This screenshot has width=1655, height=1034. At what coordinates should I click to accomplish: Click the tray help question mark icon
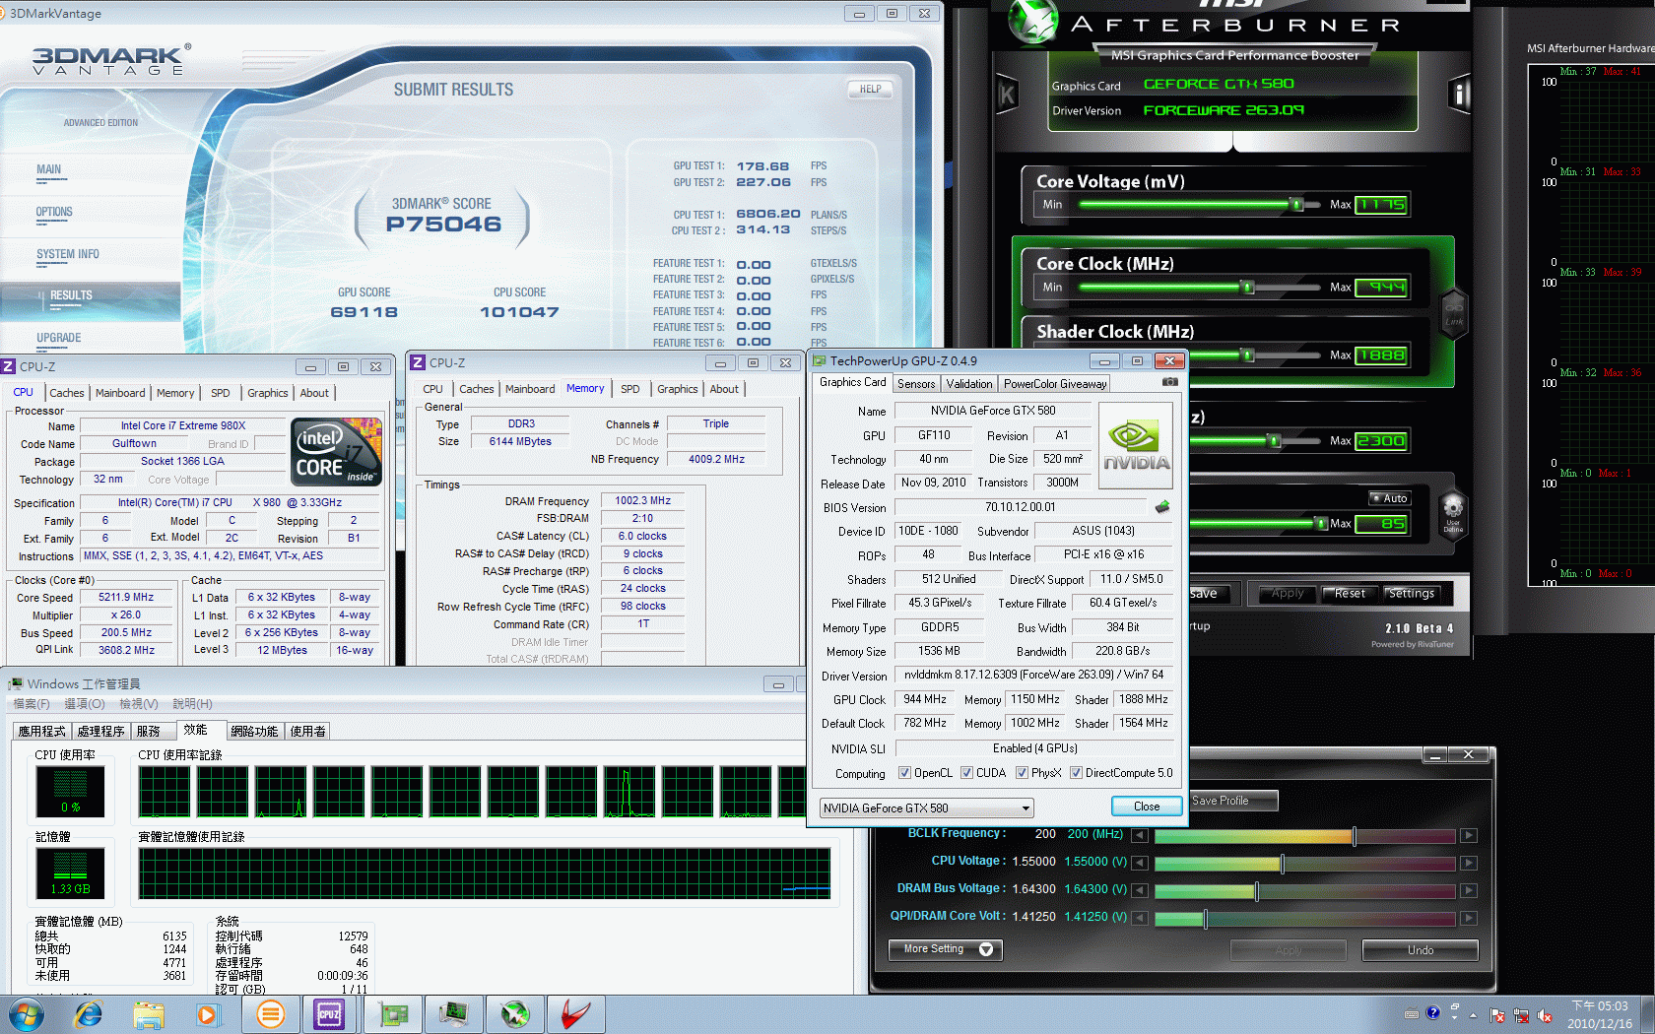pos(1433,1012)
